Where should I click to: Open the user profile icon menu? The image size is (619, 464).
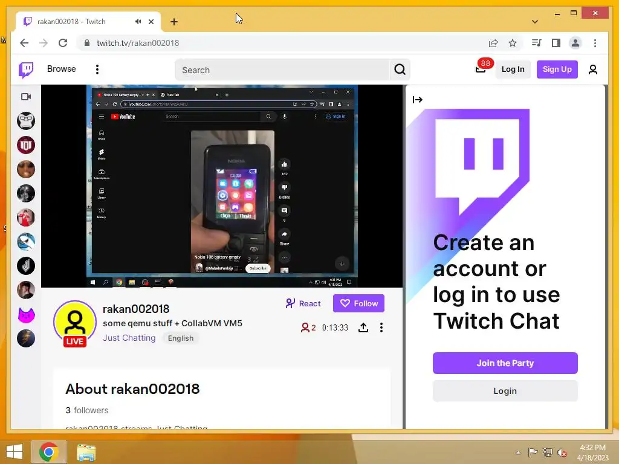592,70
